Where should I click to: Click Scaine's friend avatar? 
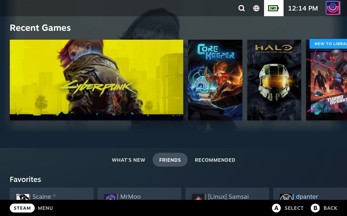23,197
